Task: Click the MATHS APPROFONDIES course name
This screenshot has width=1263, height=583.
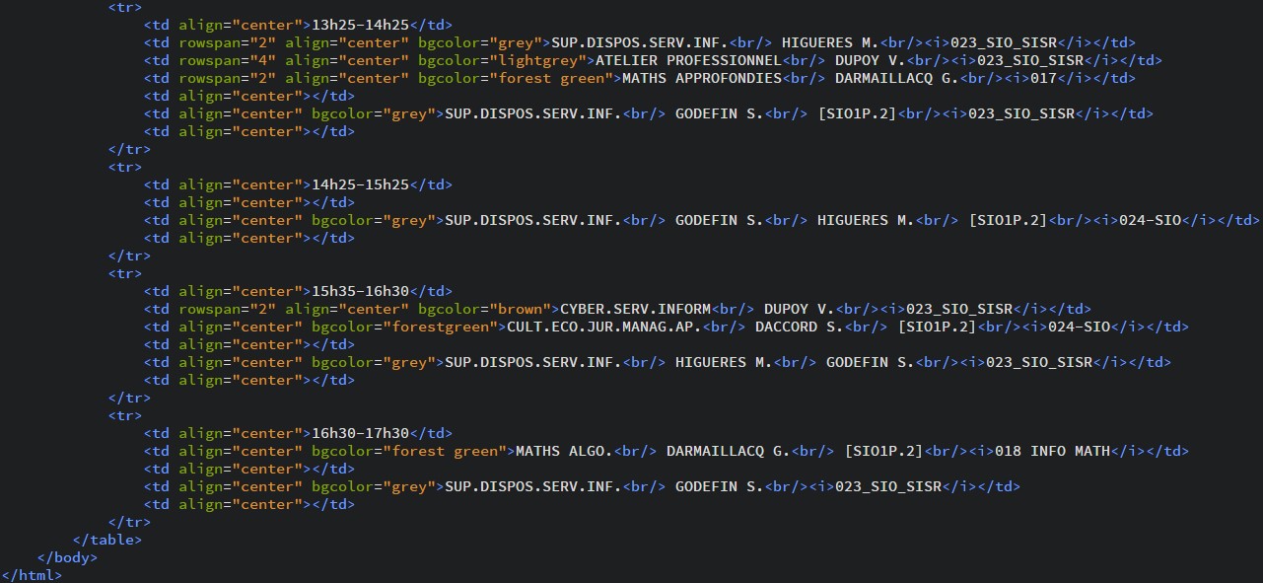Action: [702, 78]
